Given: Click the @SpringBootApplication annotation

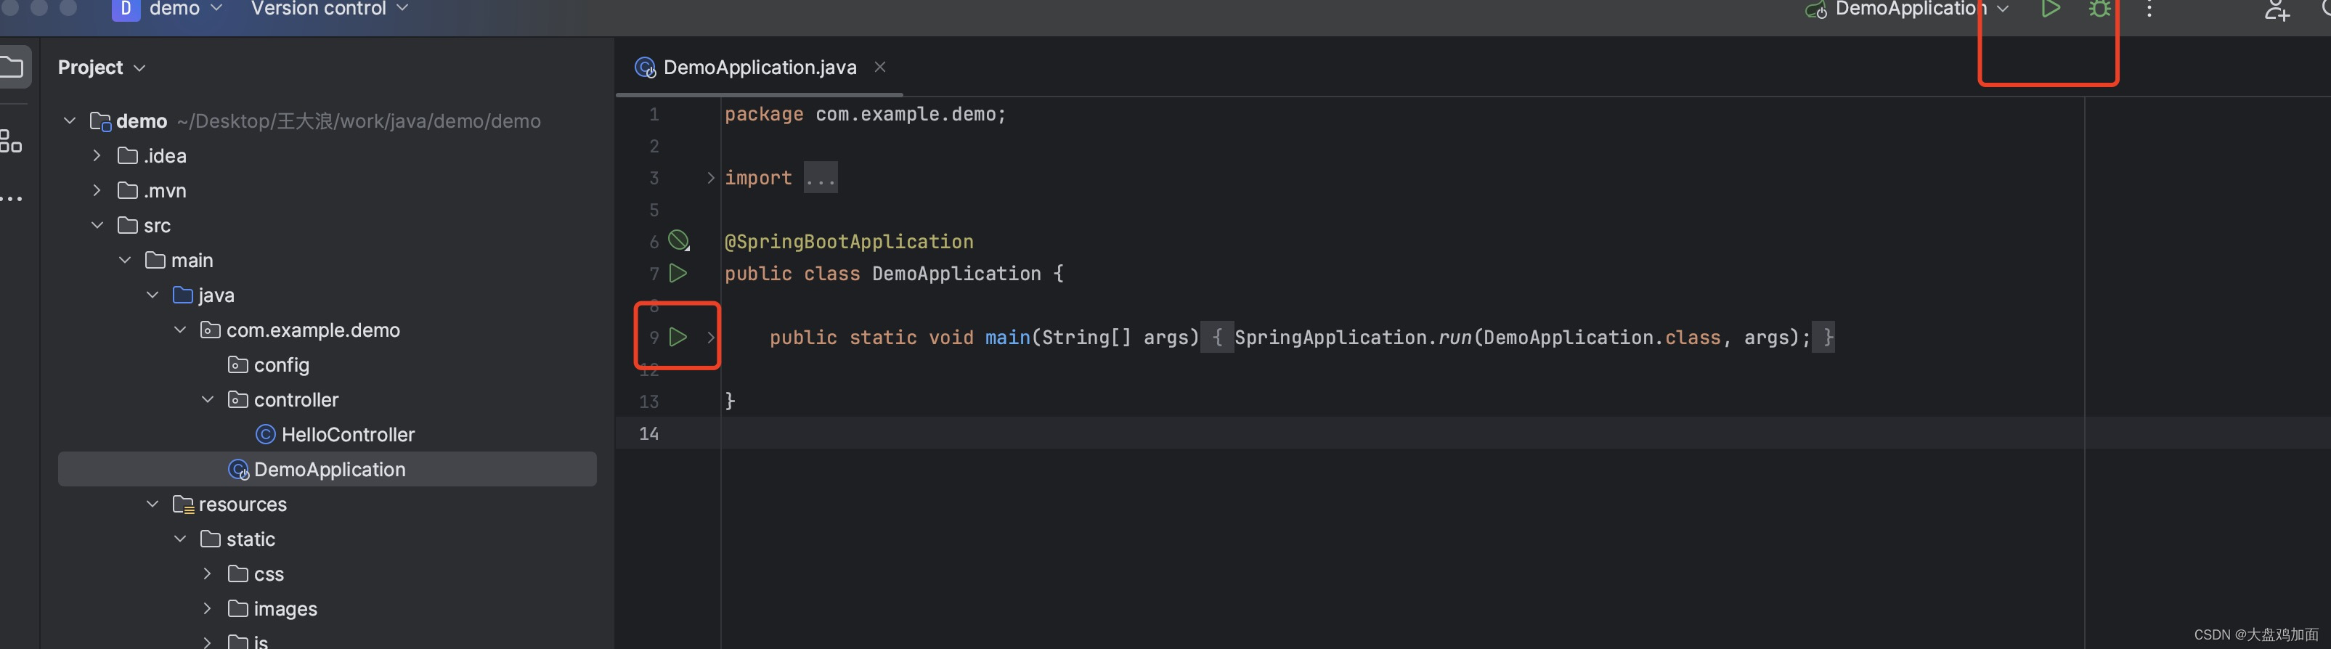Looking at the screenshot, I should coord(849,242).
